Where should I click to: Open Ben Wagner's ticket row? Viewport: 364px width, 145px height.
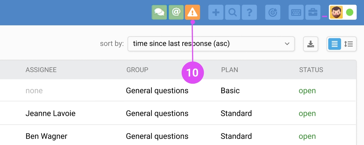tap(178, 136)
